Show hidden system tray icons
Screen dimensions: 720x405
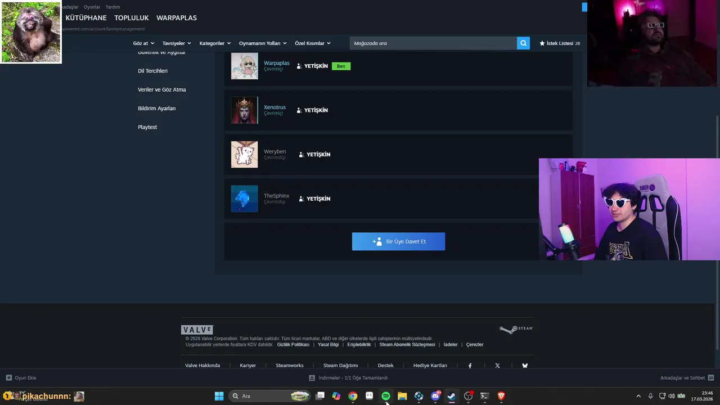[638, 396]
